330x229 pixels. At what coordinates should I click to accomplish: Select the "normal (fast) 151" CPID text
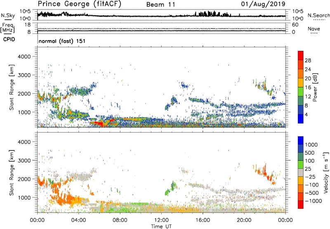(62, 41)
